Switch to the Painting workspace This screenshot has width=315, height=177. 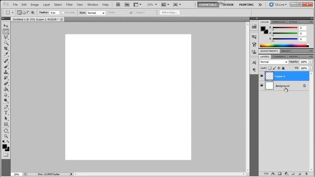[x=246, y=4]
